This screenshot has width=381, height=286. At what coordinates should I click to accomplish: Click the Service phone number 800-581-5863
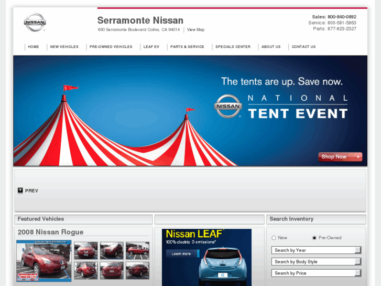click(342, 23)
